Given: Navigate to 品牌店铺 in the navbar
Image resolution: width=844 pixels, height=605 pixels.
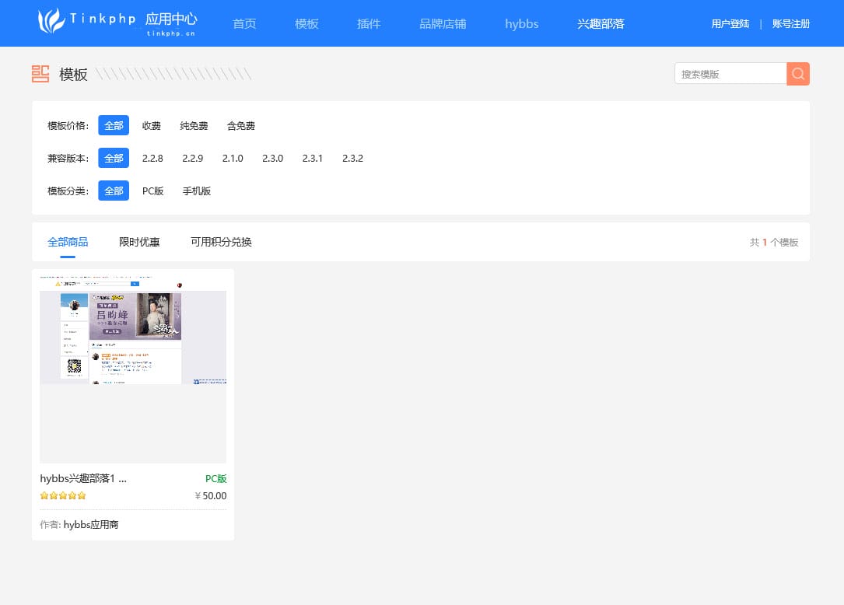Looking at the screenshot, I should [x=443, y=23].
